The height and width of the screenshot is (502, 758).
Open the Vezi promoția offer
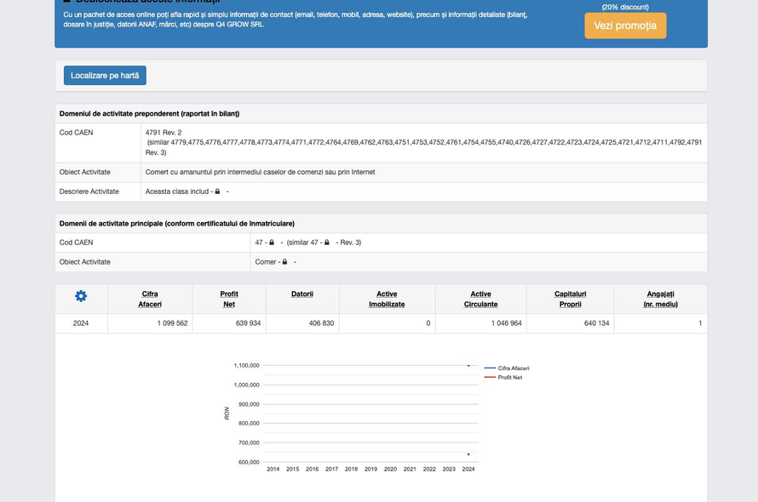point(625,26)
